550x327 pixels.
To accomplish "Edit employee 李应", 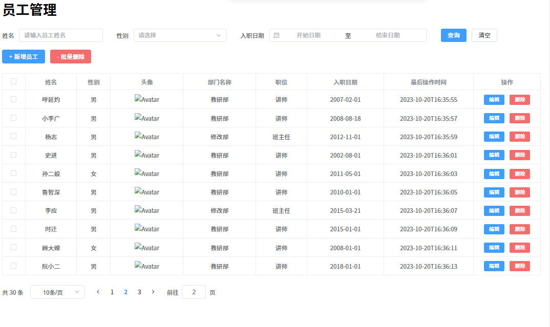I will (x=494, y=211).
